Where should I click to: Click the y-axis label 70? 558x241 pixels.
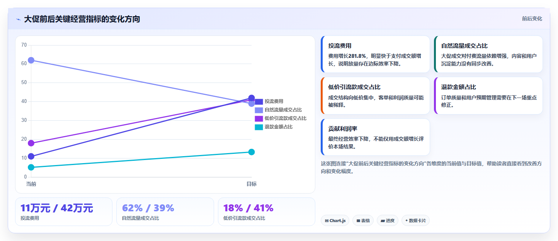coord(24,45)
